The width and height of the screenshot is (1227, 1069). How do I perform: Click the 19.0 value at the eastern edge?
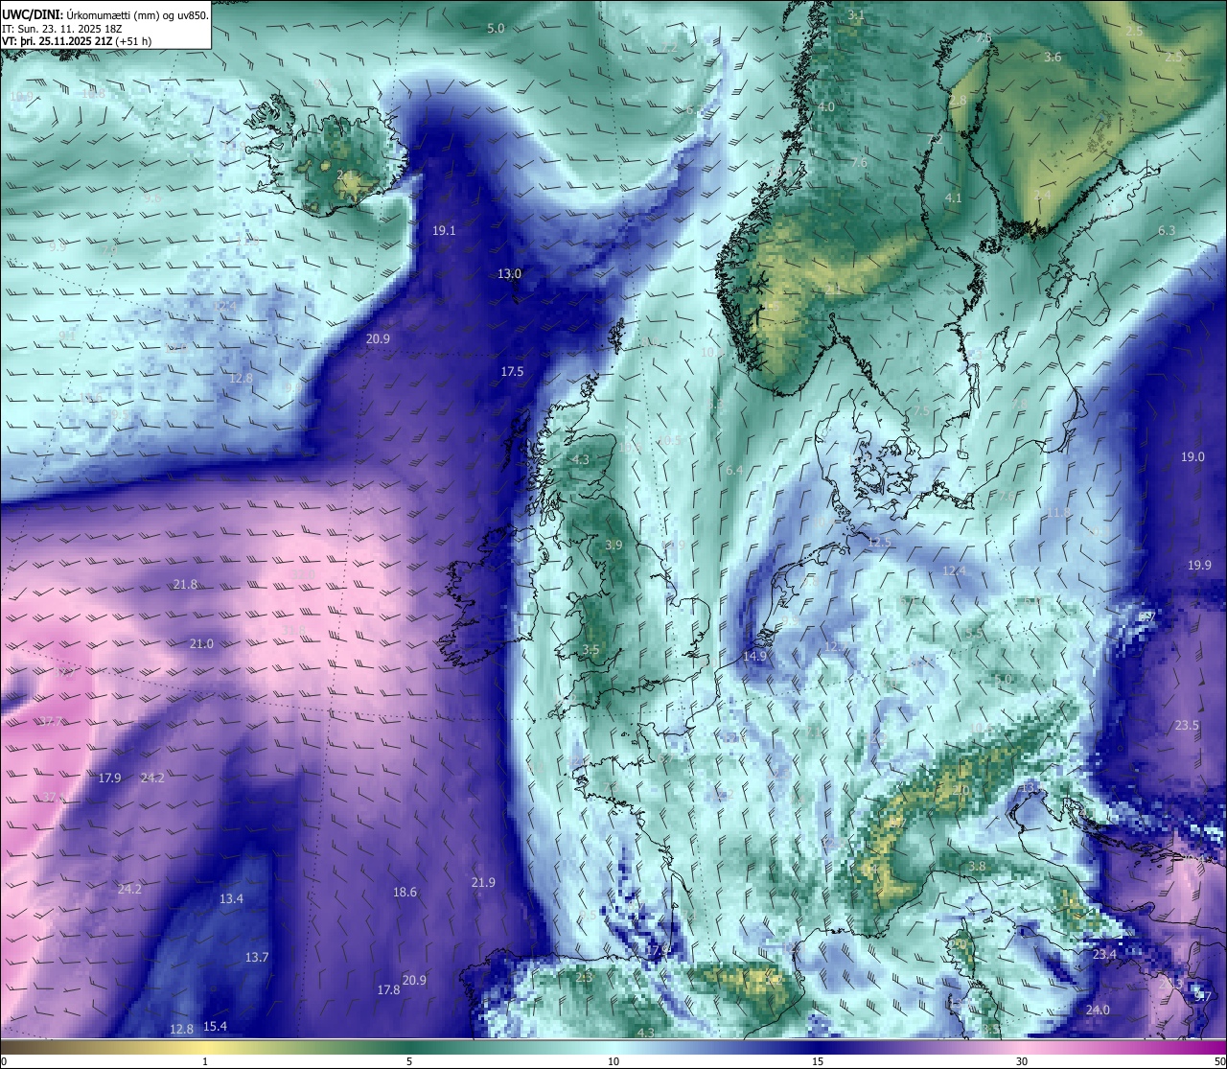(x=1192, y=457)
